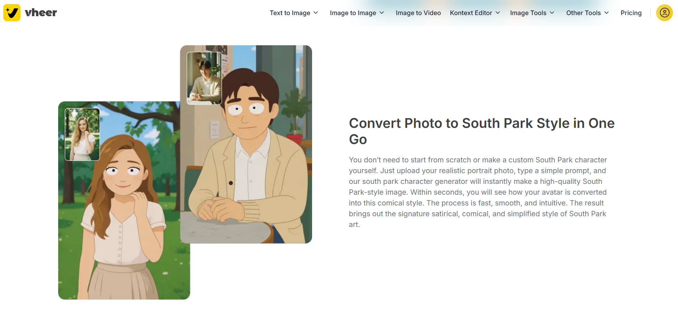Open the Other Tools menu
The height and width of the screenshot is (315, 678).
tap(583, 13)
